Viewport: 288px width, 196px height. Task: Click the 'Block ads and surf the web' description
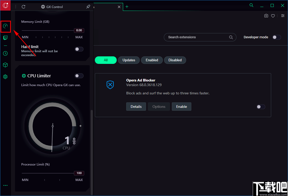(x=168, y=93)
